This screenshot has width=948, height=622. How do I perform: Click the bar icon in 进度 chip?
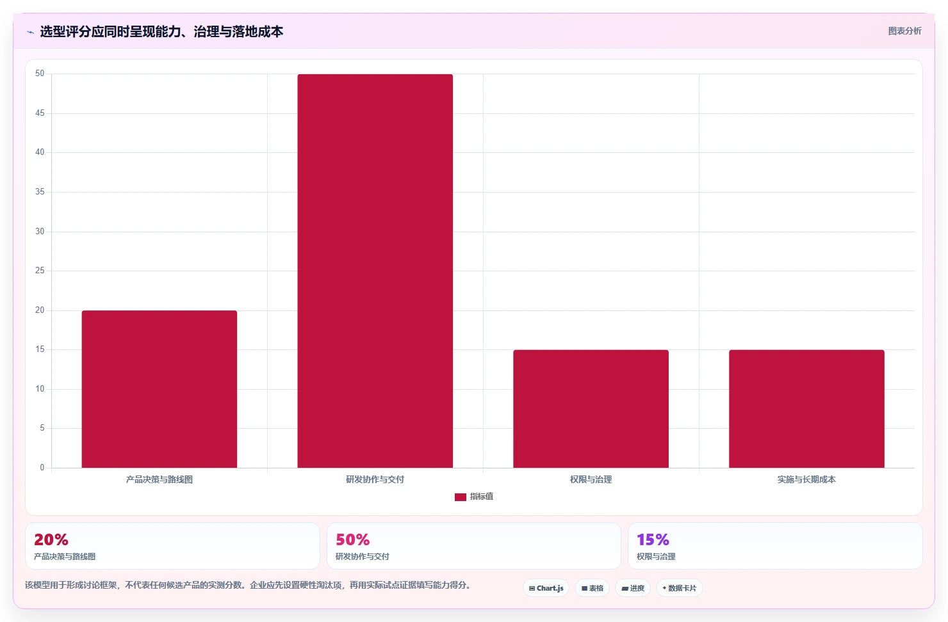tap(625, 588)
